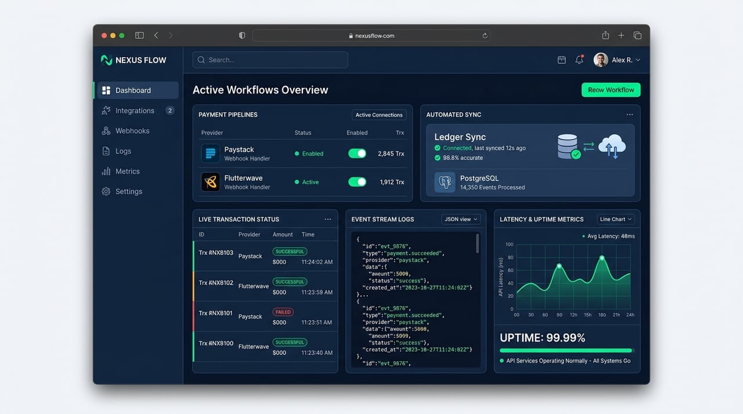
Task: Expand the Alex R. account dropdown
Action: (638, 60)
